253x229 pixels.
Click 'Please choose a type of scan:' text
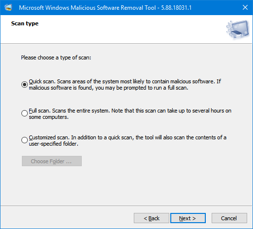coord(56,57)
